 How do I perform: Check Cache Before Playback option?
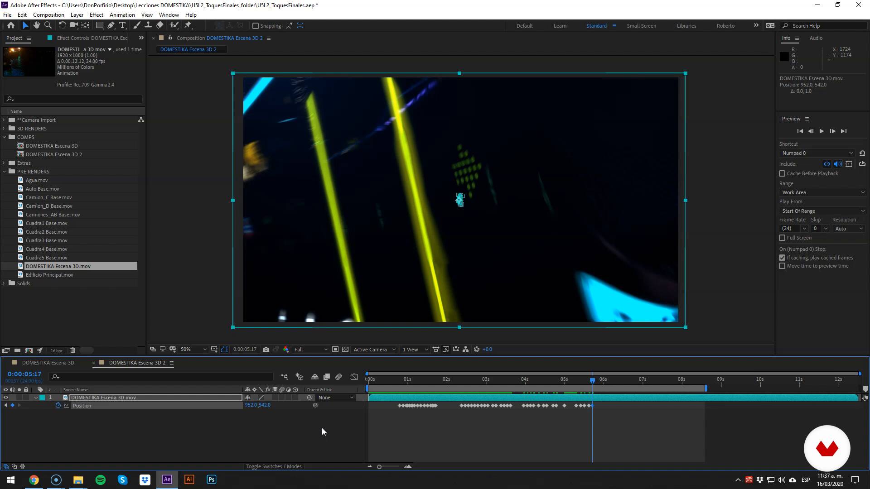click(782, 174)
